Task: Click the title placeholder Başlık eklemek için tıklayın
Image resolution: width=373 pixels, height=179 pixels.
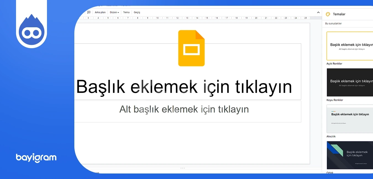Action: (184, 86)
